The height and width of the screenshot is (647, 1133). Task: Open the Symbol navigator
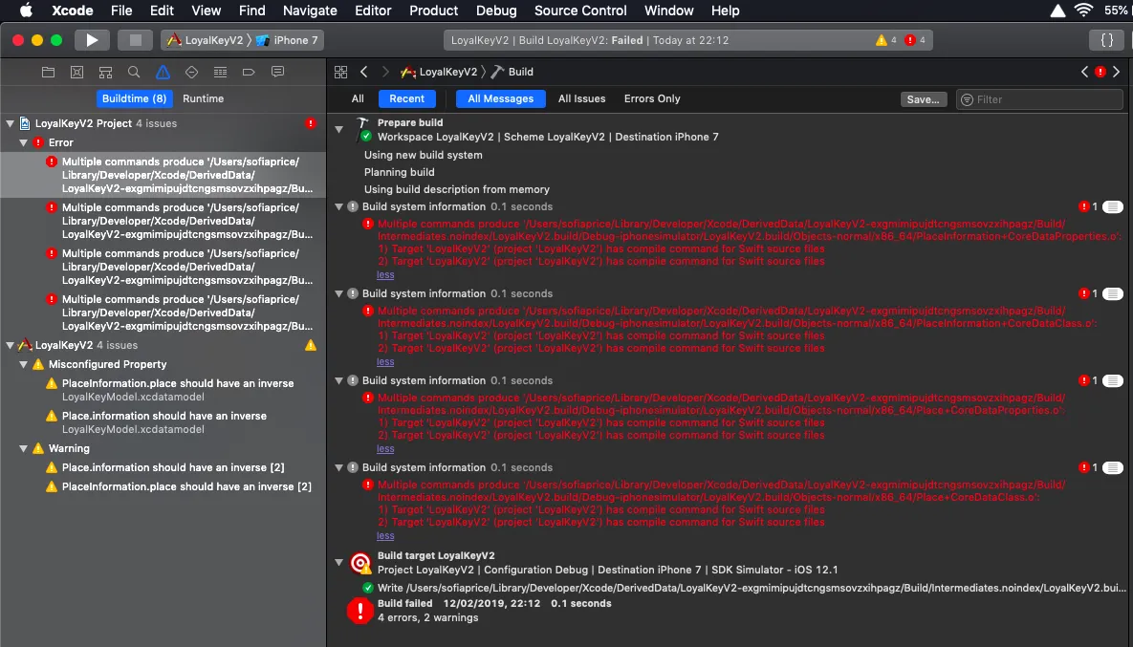click(x=105, y=73)
